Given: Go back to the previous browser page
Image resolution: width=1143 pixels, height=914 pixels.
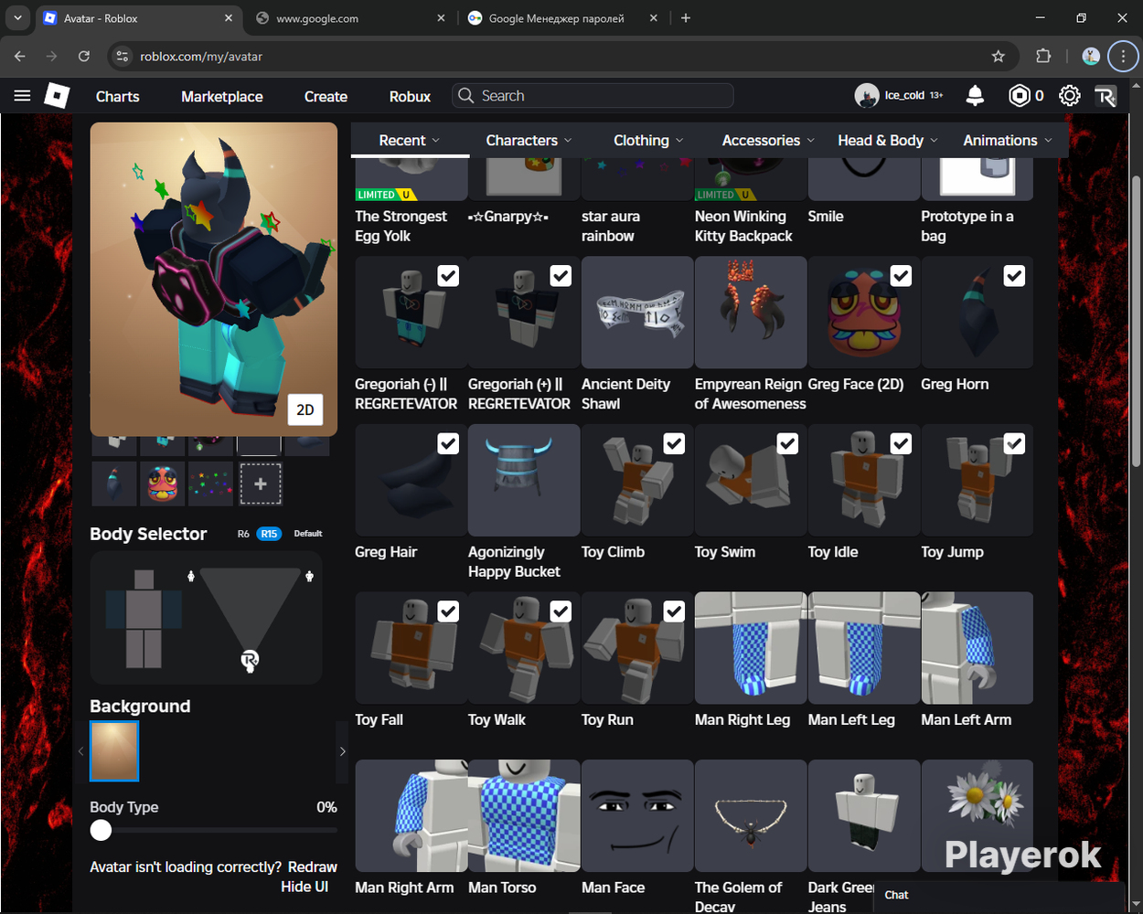Looking at the screenshot, I should (x=20, y=57).
